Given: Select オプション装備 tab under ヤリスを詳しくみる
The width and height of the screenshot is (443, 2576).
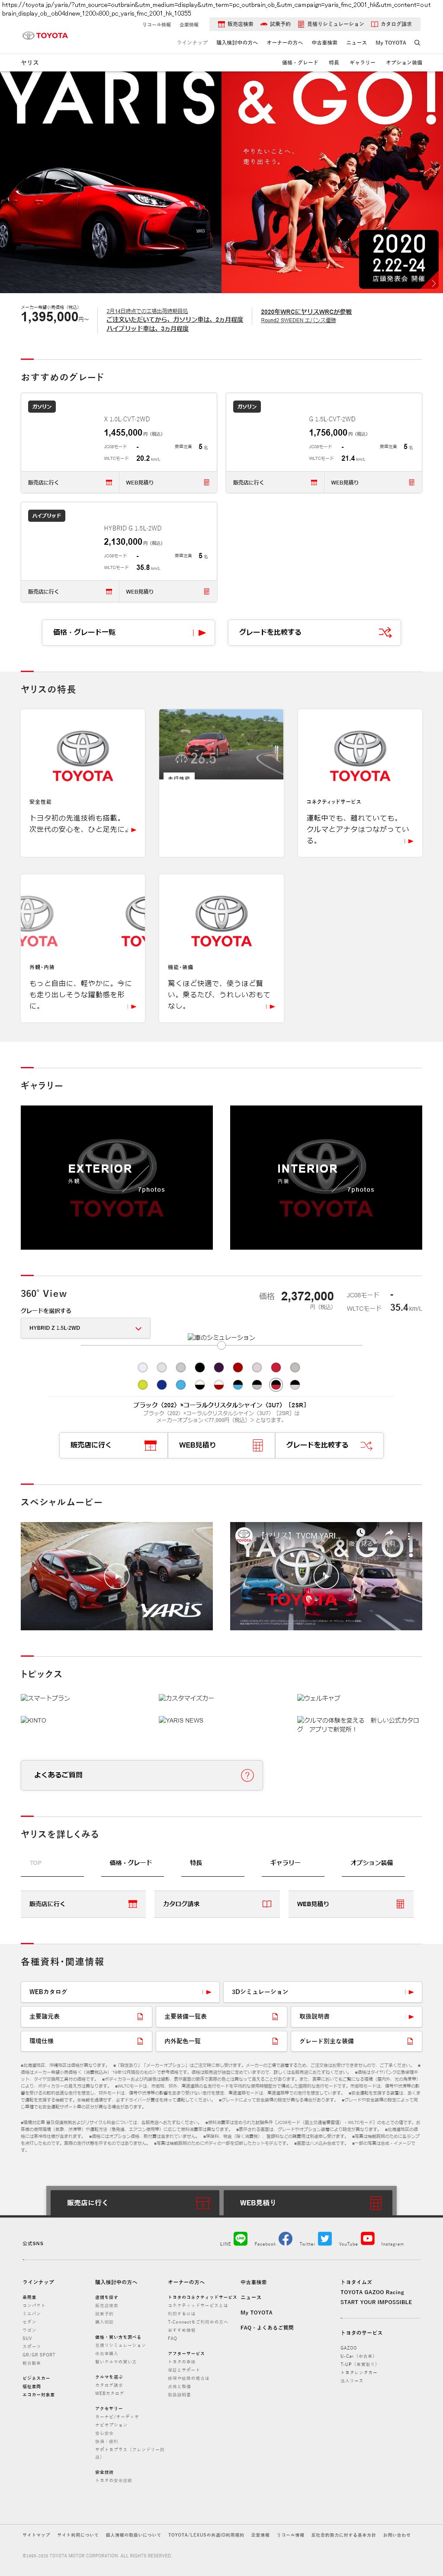Looking at the screenshot, I should click(x=372, y=1863).
